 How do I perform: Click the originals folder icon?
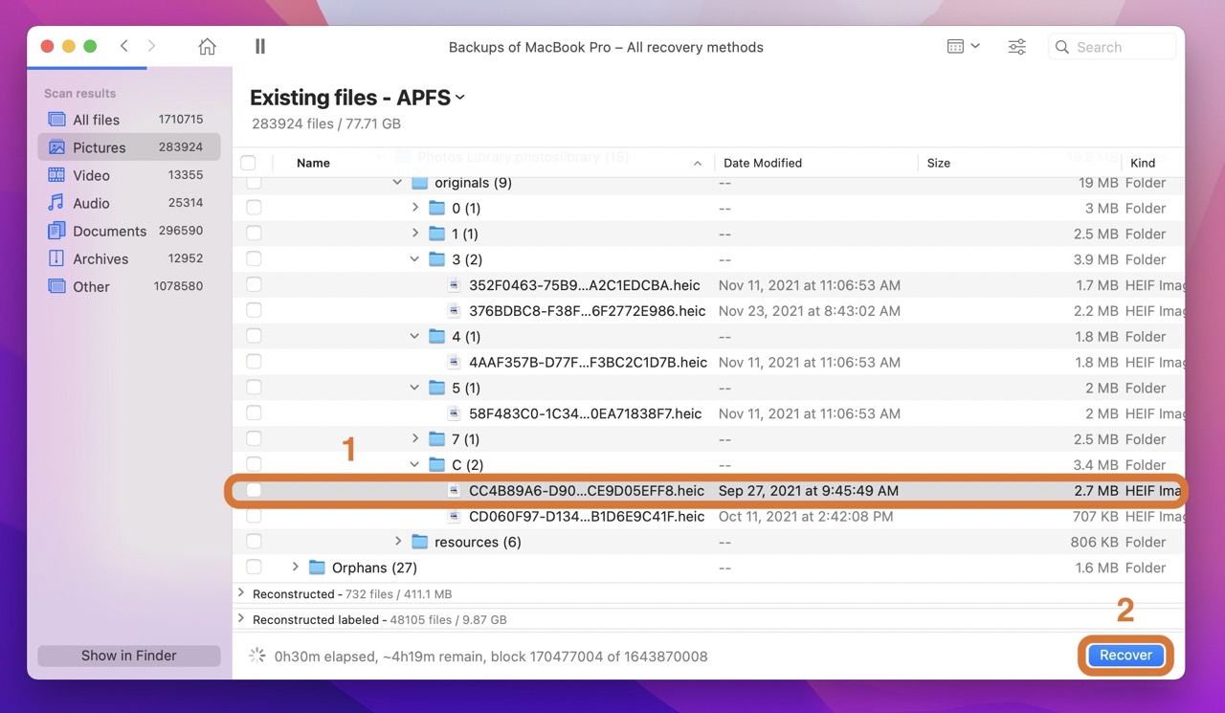[419, 182]
